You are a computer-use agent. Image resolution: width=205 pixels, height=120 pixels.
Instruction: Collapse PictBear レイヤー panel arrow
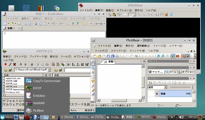[x=191, y=78]
